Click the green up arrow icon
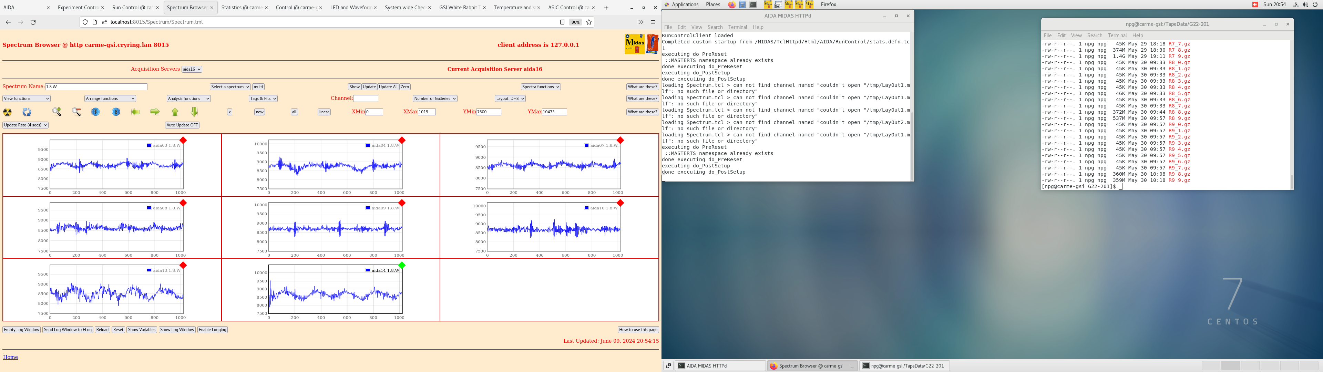Screen dimensions: 1323x372 175,112
